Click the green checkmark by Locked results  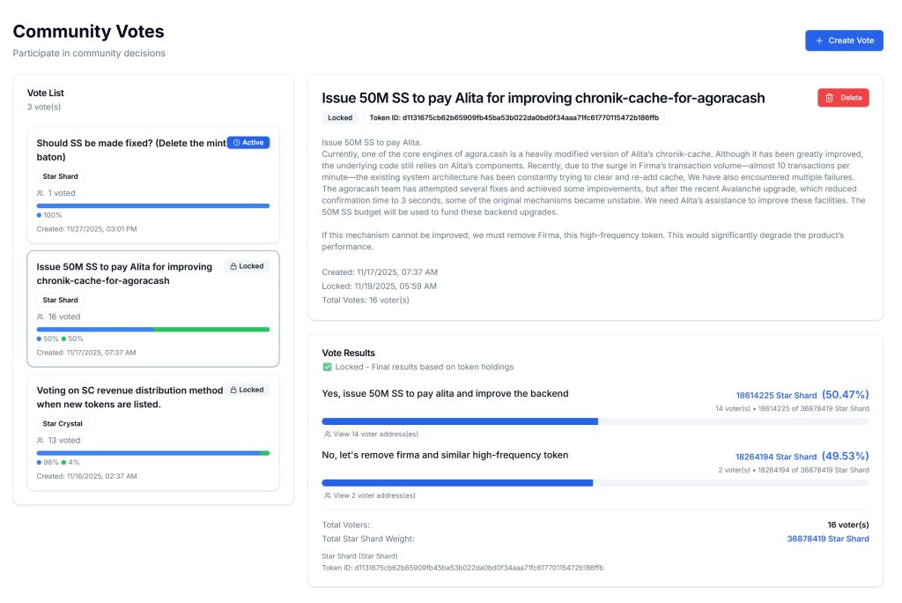click(x=327, y=367)
